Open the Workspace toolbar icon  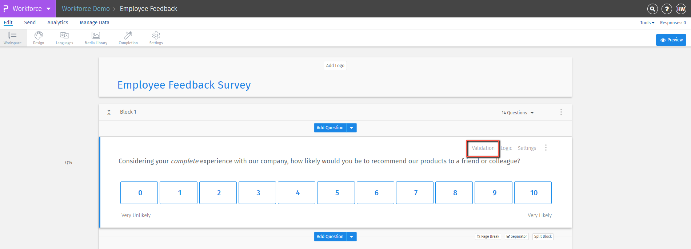pyautogui.click(x=13, y=38)
